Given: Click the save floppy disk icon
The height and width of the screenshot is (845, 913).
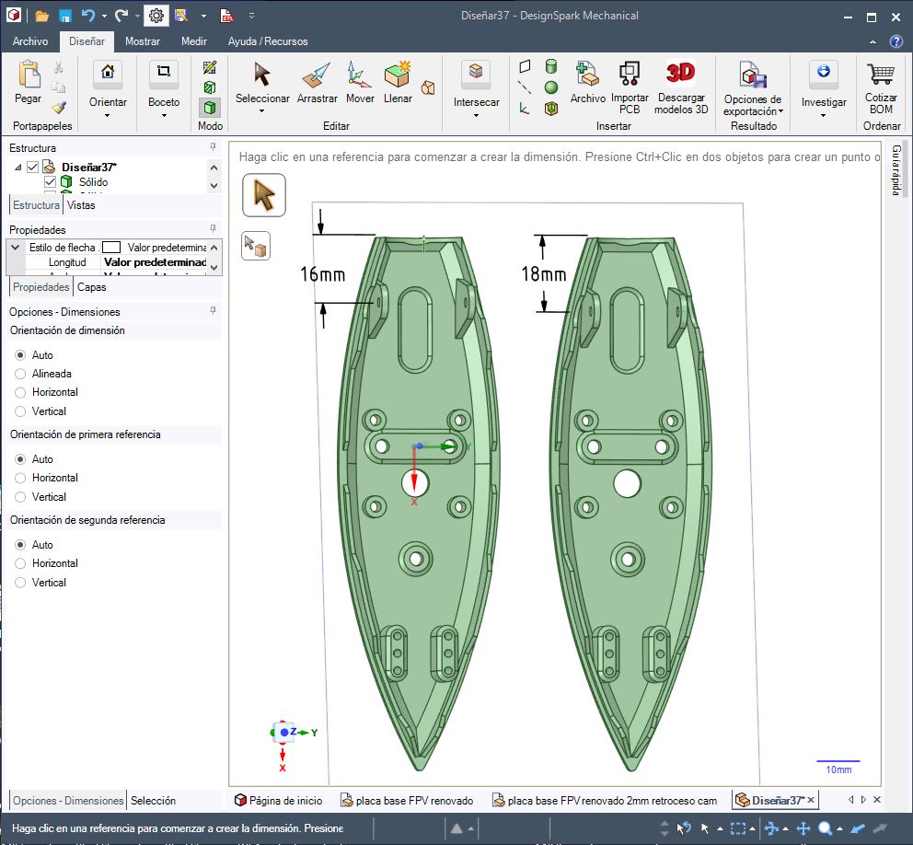Looking at the screenshot, I should [65, 16].
